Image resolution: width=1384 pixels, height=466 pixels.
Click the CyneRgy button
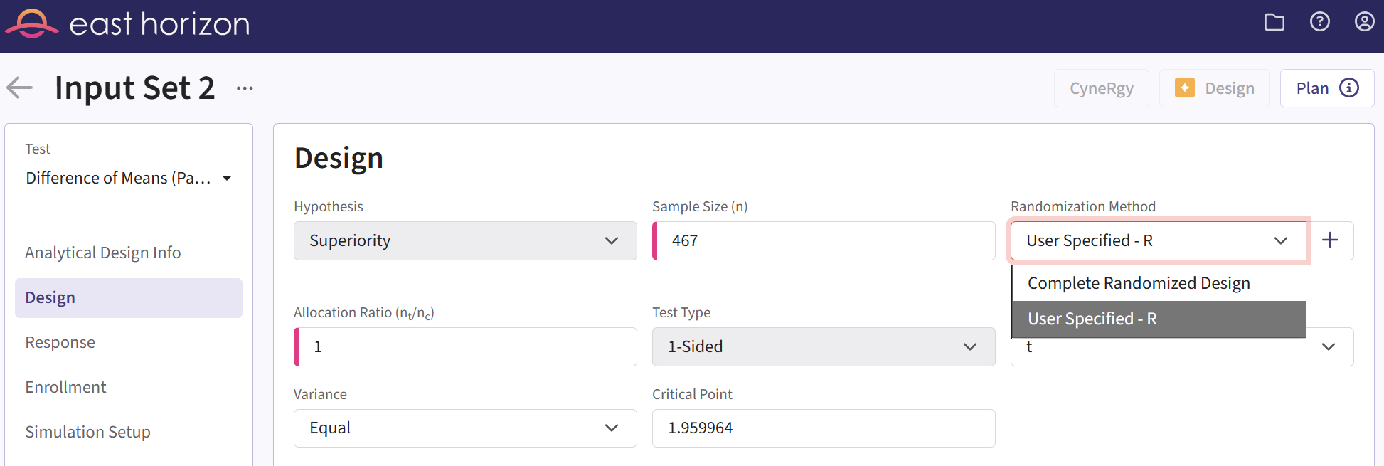pos(1101,88)
